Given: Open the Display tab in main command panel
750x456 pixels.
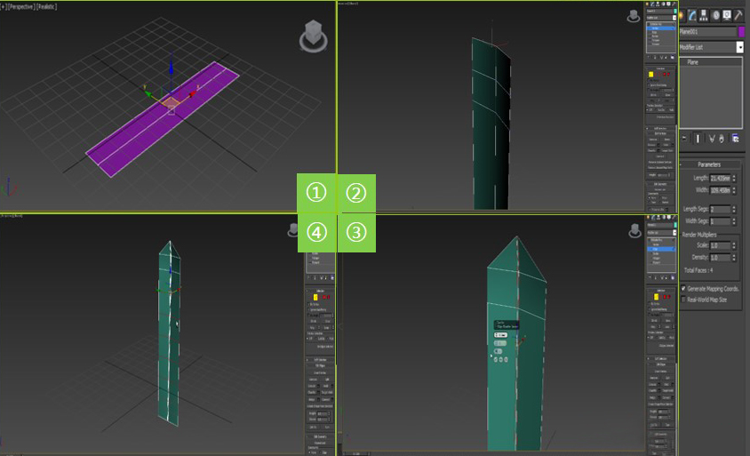Looking at the screenshot, I should [x=727, y=15].
